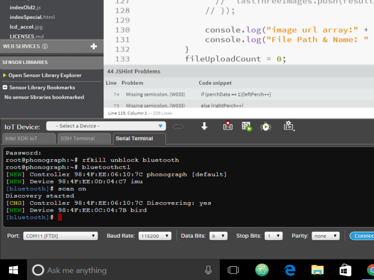Click the Connect button
This screenshot has width=374, height=280.
tap(362, 236)
